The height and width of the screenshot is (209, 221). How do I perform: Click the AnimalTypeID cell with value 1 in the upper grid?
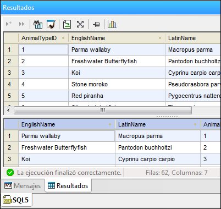43,50
